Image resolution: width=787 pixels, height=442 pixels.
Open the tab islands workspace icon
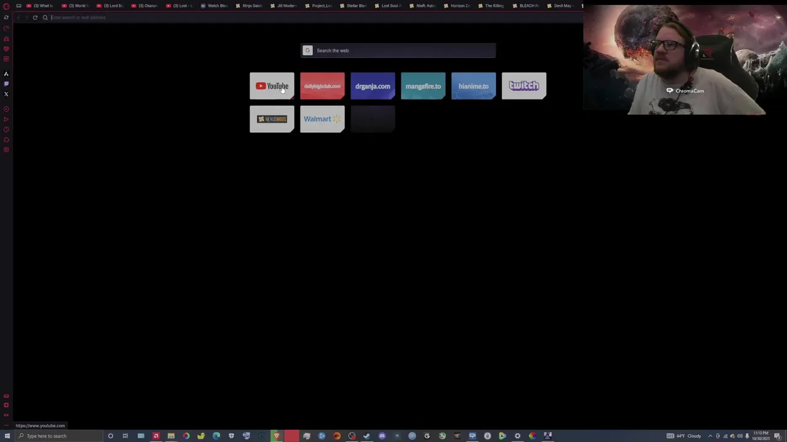pos(18,6)
